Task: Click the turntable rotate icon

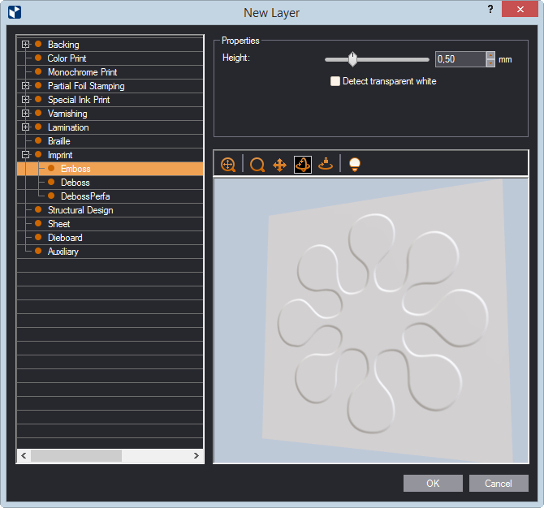Action: (x=326, y=164)
